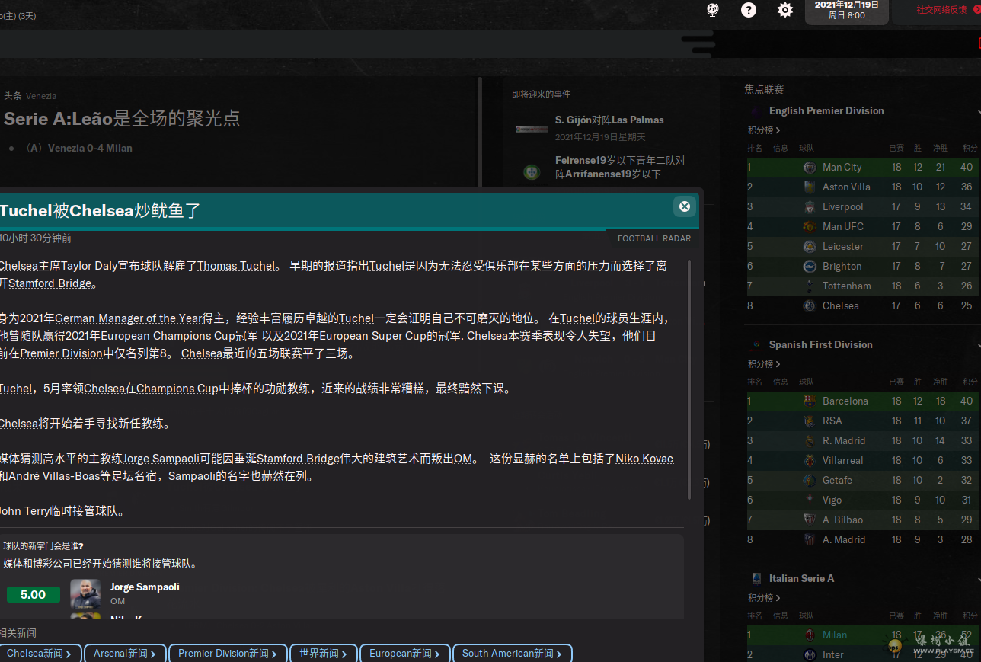Viewport: 981px width, 662px height.
Task: Click the news article vertical scrollbar
Action: (689, 379)
